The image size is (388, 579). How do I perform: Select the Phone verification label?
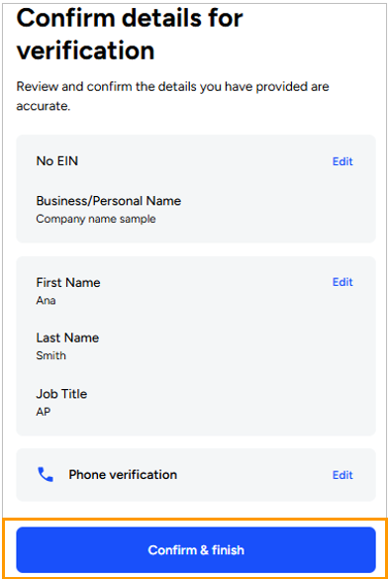tap(123, 474)
